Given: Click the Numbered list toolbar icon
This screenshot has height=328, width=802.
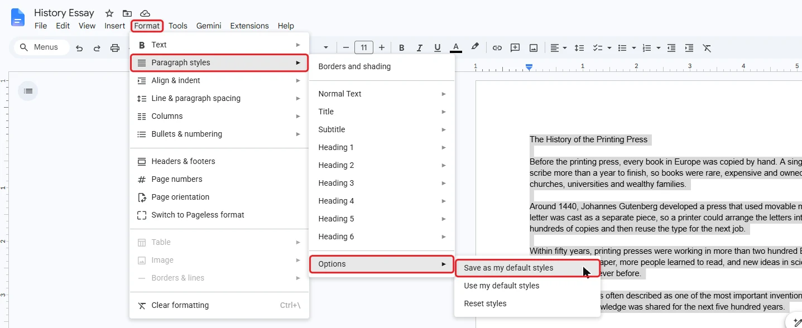Looking at the screenshot, I should 647,48.
